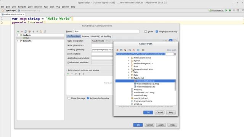Image resolution: width=244 pixels, height=137 pixels.
Task: Click the selected path text field
Action: tap(145, 54)
